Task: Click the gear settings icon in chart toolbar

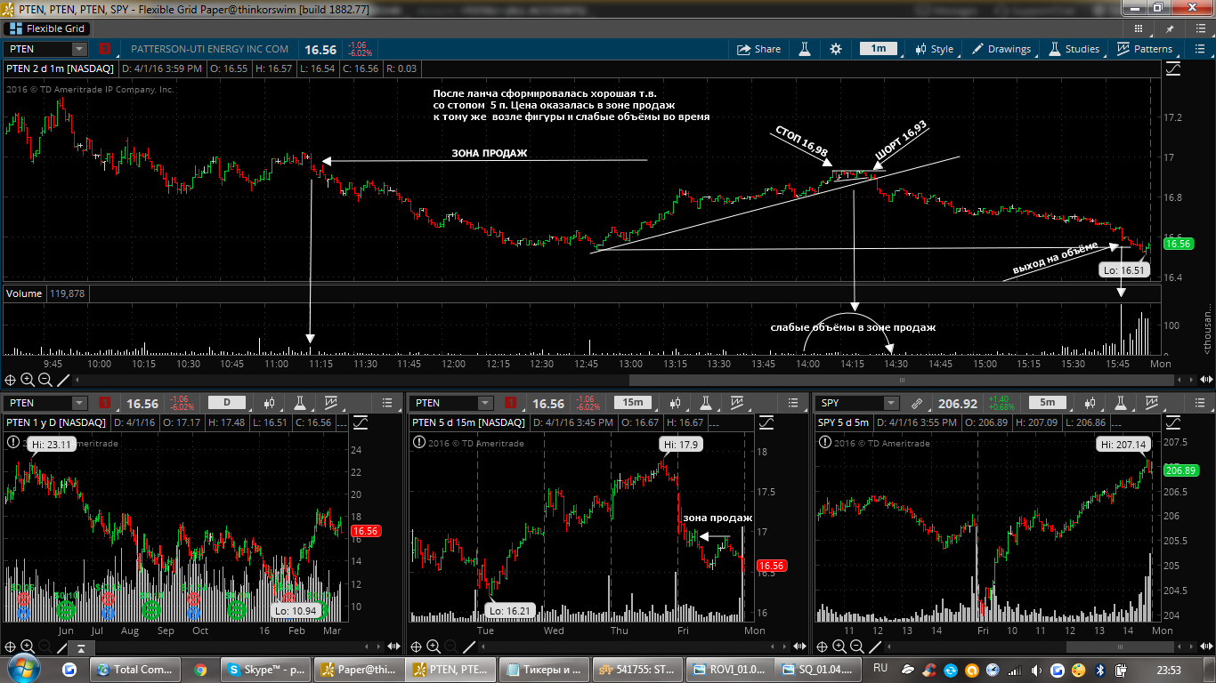Action: point(835,49)
